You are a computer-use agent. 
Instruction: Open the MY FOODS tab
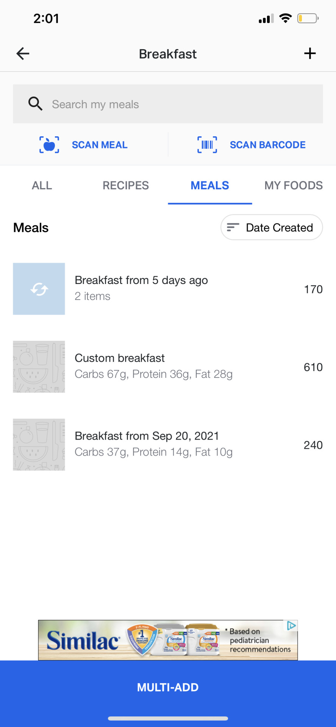294,186
